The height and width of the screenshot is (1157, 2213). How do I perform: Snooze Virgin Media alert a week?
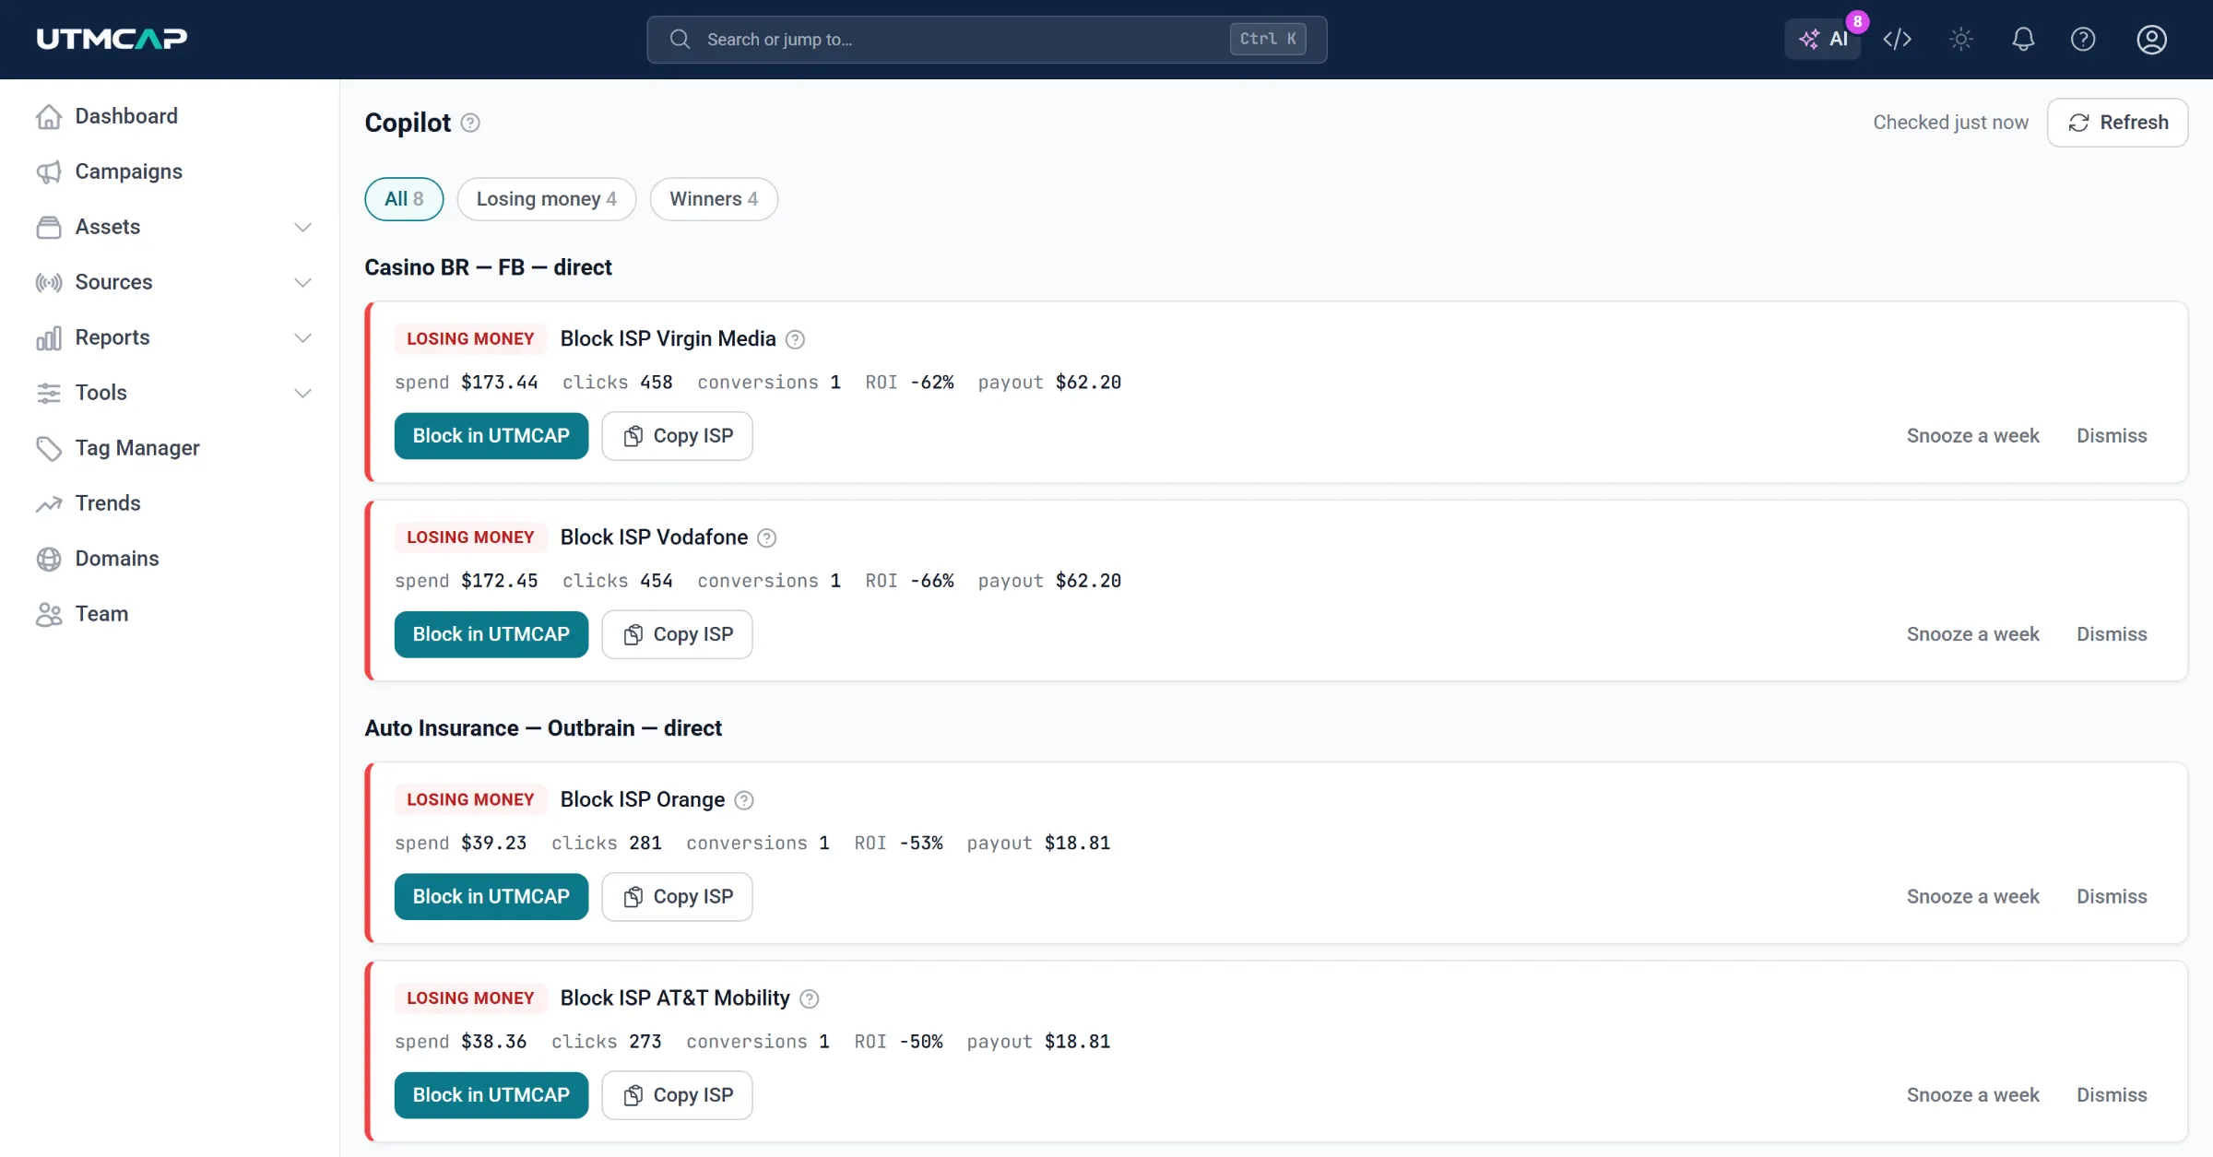pos(1972,436)
